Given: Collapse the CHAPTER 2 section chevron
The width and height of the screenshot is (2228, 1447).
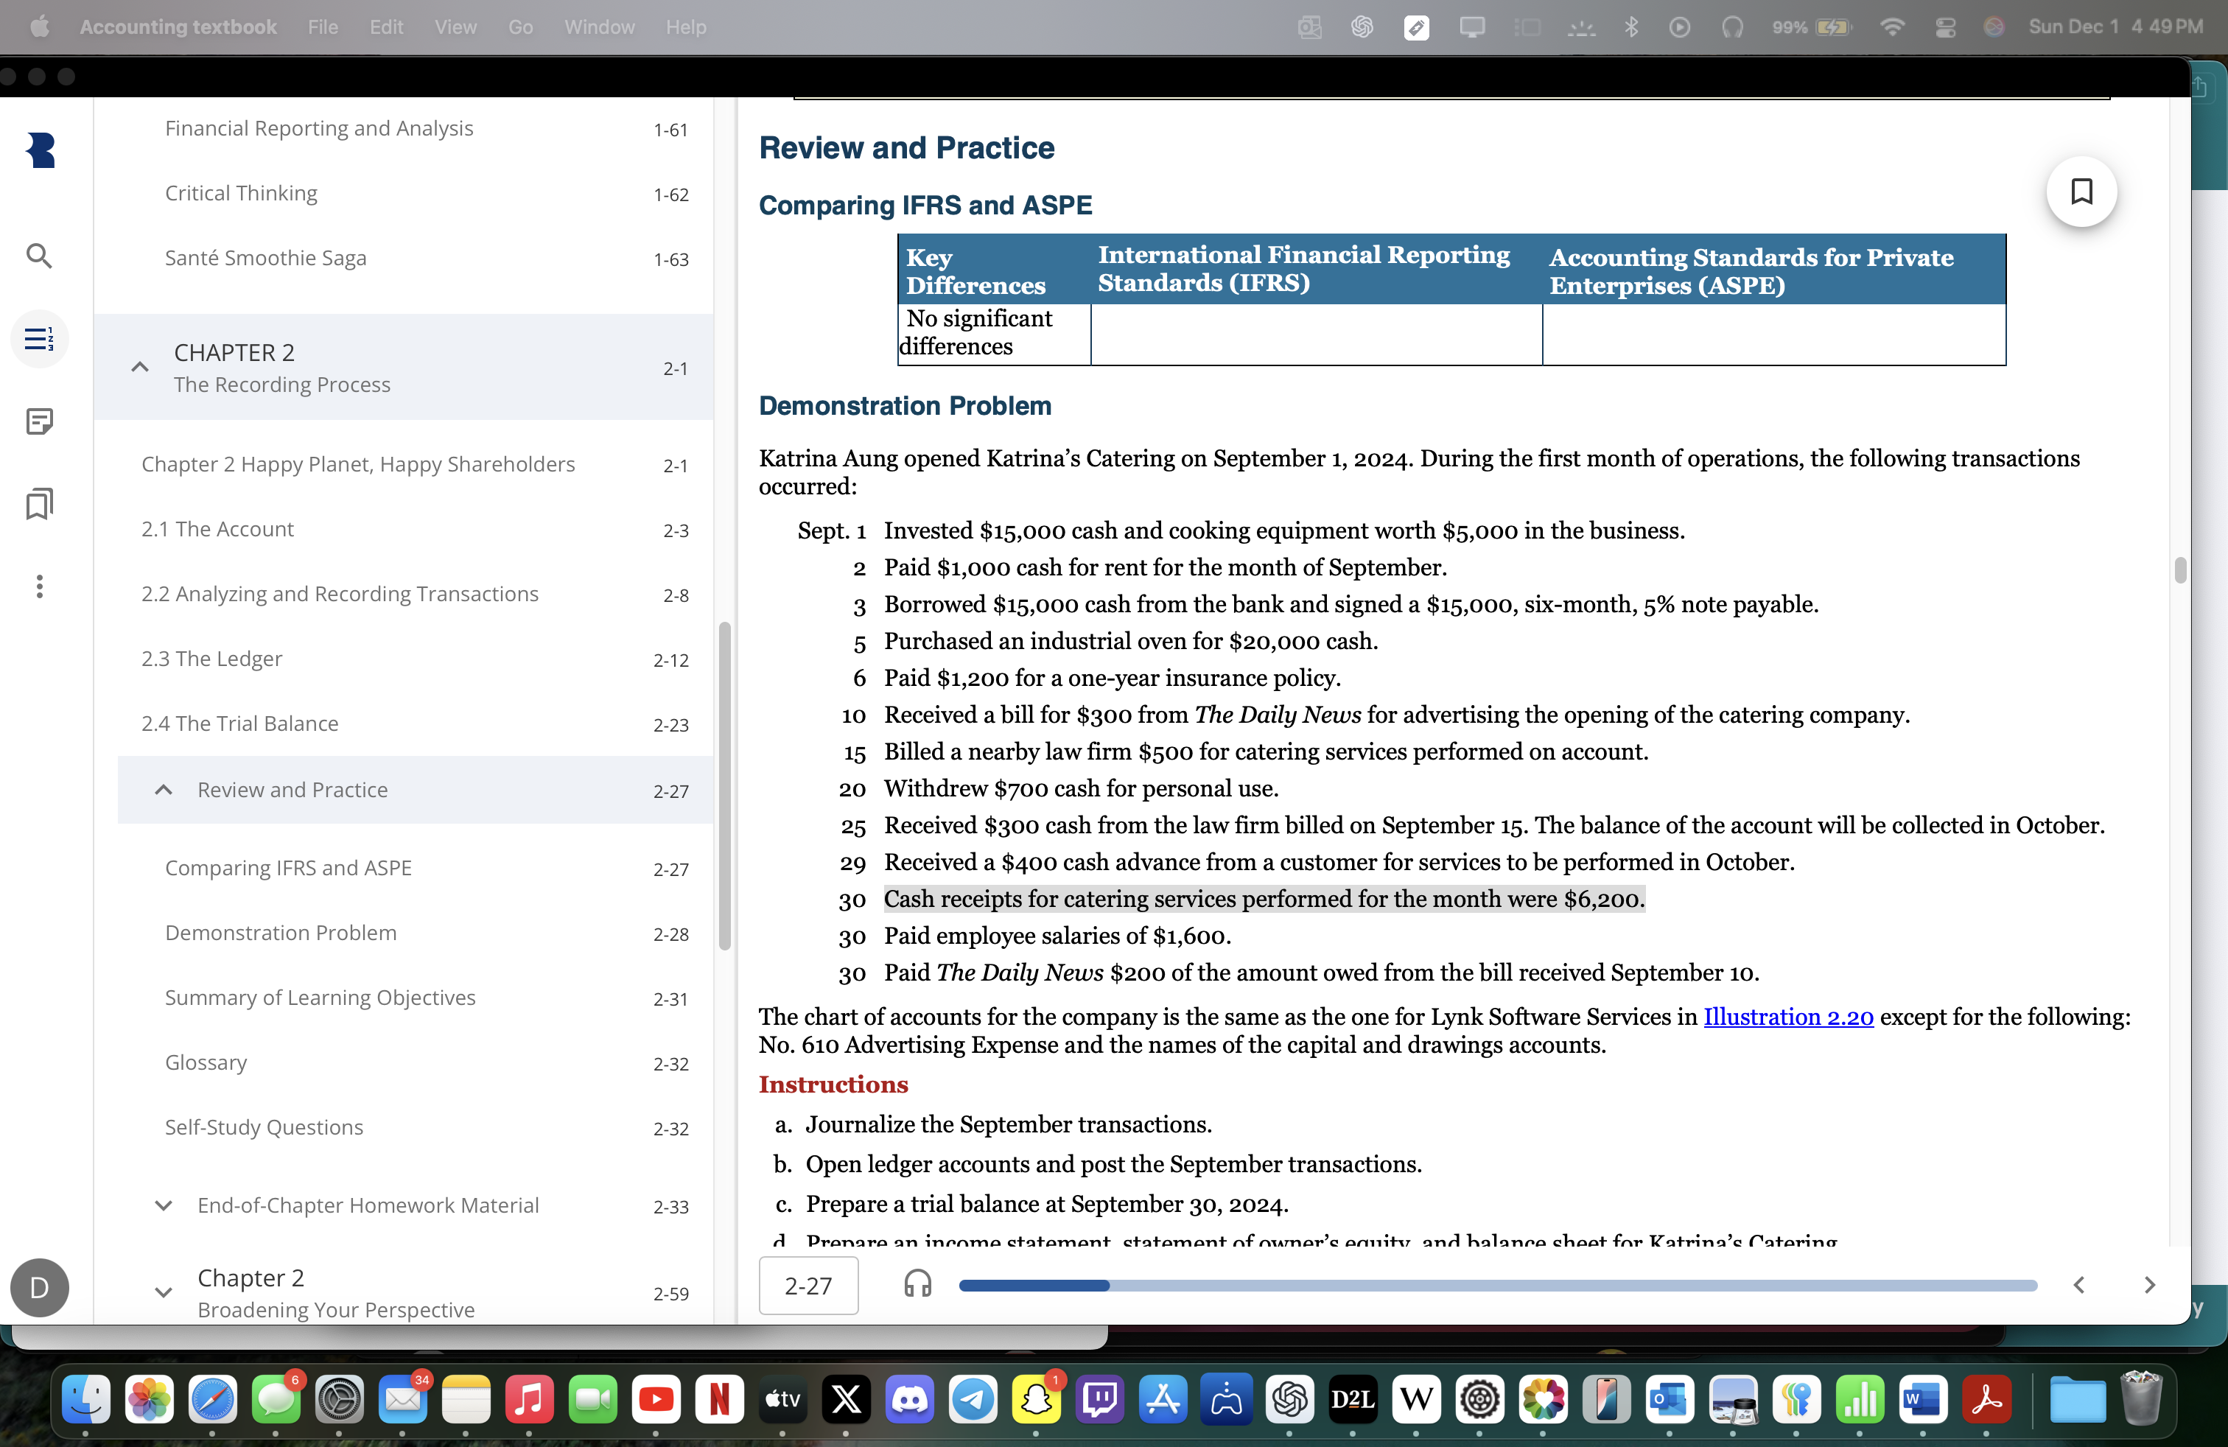Looking at the screenshot, I should tap(139, 368).
